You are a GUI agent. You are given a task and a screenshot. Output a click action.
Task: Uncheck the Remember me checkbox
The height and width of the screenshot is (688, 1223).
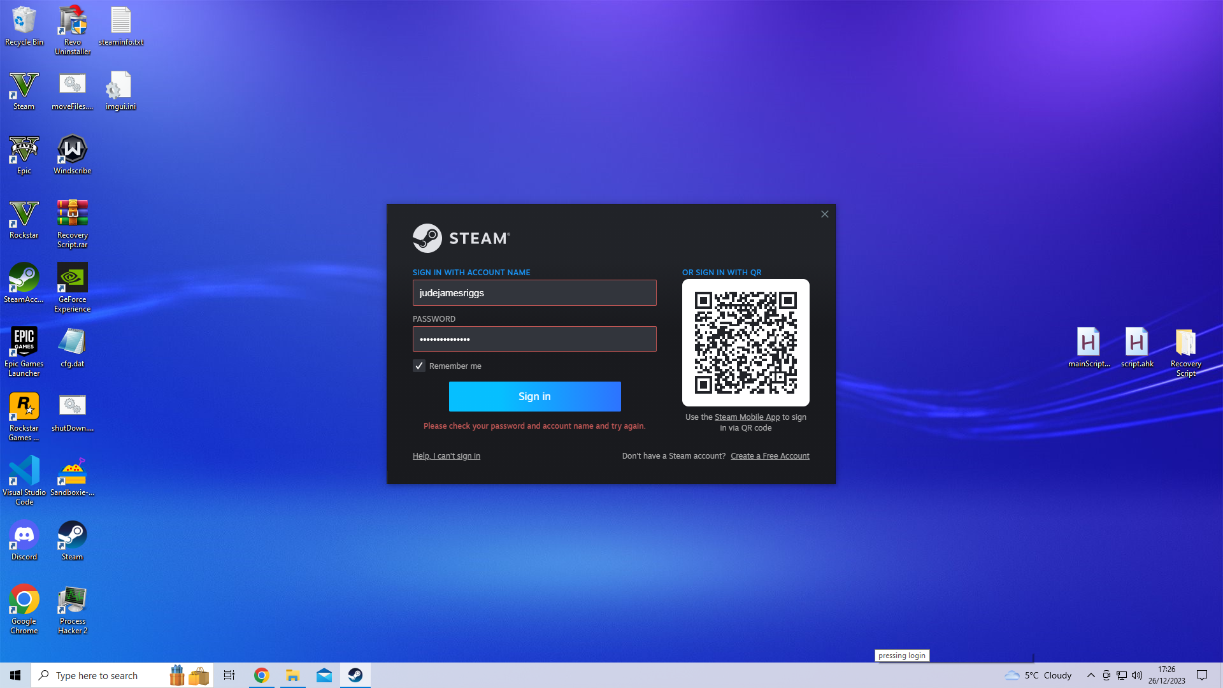coord(419,366)
